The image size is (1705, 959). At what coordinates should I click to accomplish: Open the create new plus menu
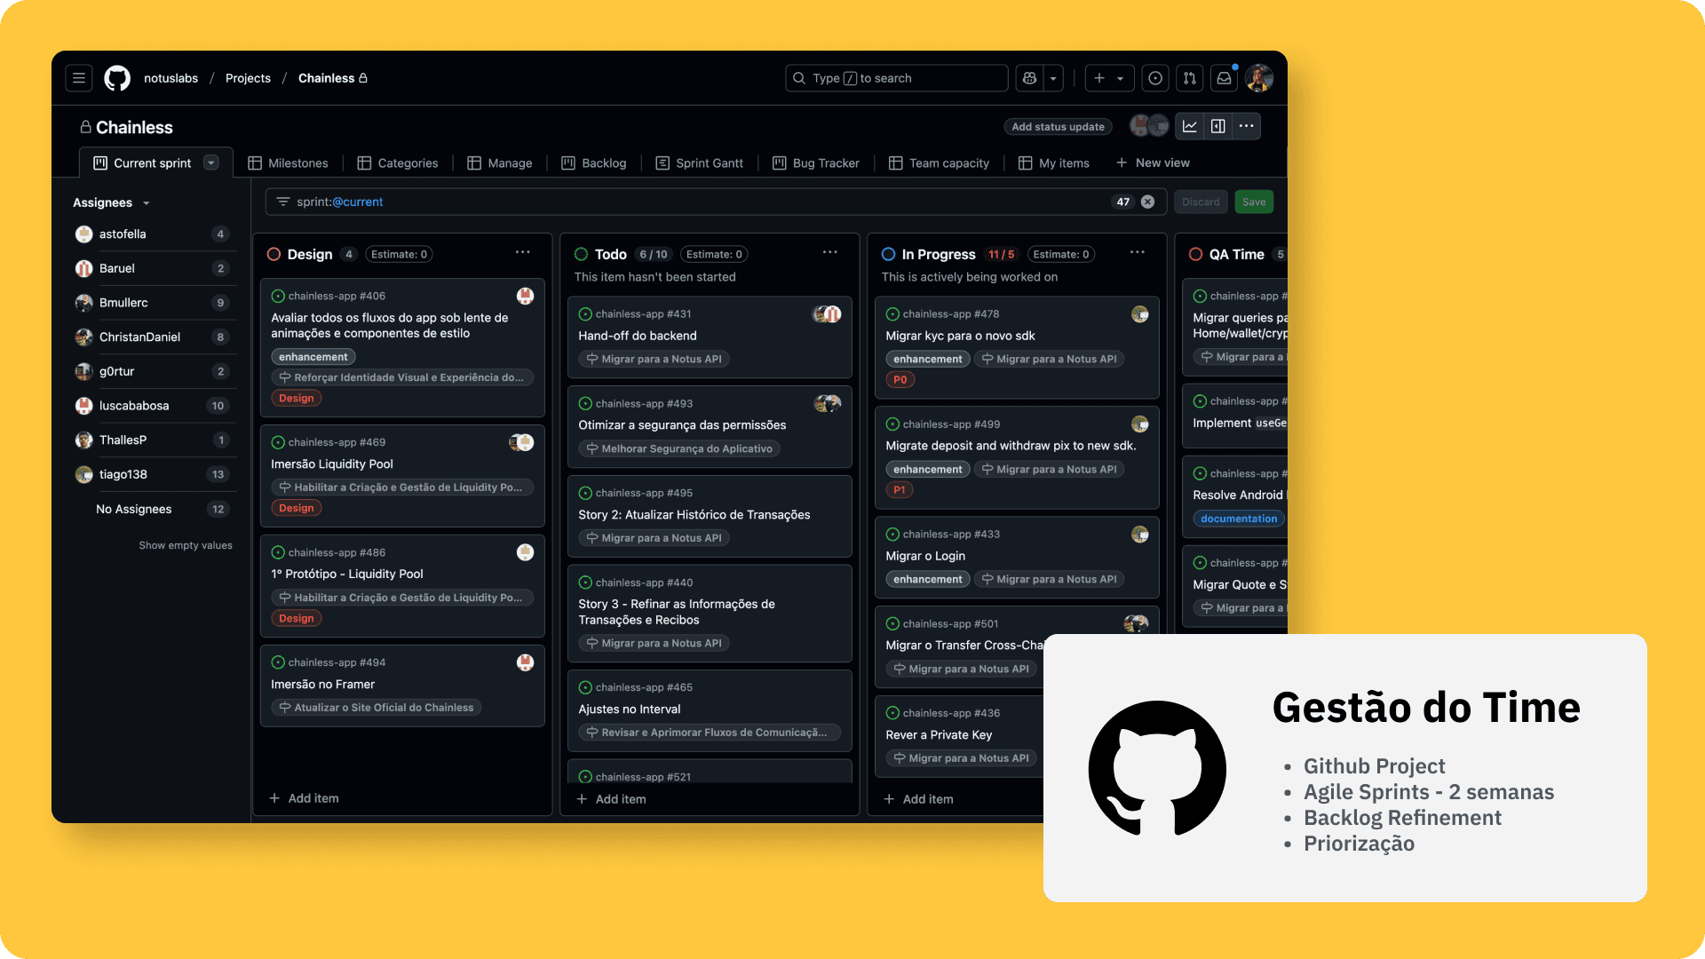coord(1108,78)
